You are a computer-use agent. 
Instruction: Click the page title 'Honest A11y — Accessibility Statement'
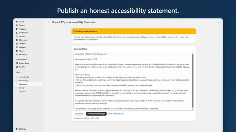pos(74,22)
